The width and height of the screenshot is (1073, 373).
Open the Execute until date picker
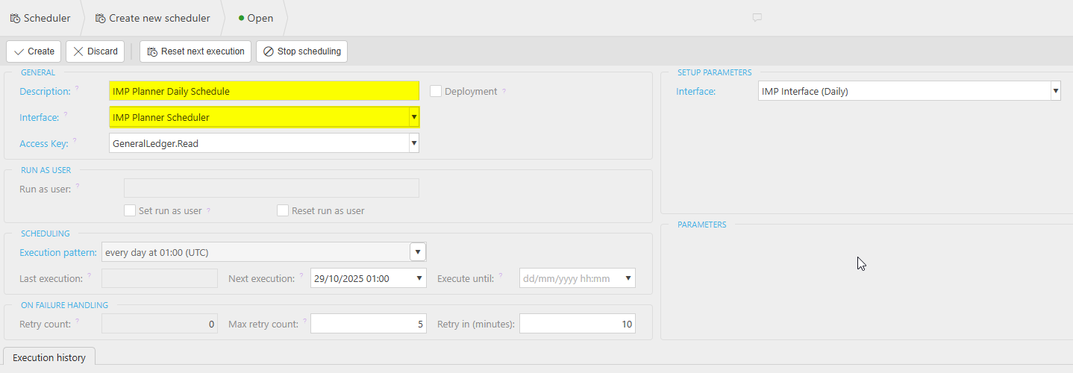pyautogui.click(x=628, y=279)
